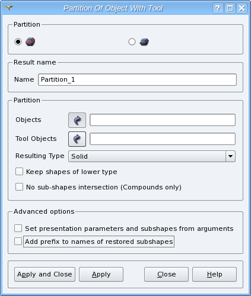Select the second Partition radio button
The image size is (251, 296).
(x=132, y=42)
